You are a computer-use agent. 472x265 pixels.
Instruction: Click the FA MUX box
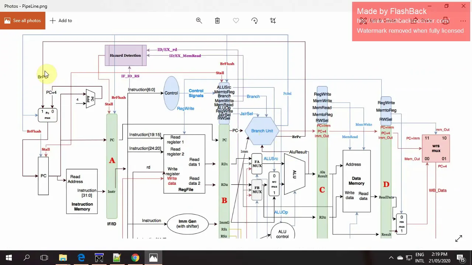(x=257, y=164)
